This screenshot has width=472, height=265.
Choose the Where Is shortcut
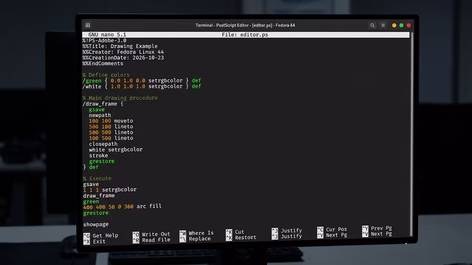pyautogui.click(x=197, y=233)
